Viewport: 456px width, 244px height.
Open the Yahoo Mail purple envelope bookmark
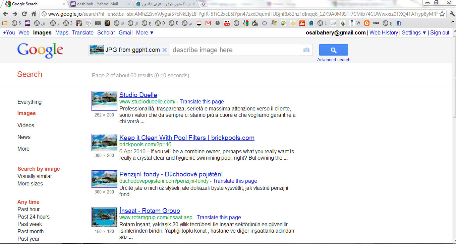coord(27,23)
